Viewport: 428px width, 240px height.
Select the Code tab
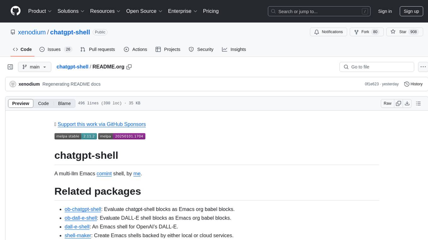click(22, 49)
